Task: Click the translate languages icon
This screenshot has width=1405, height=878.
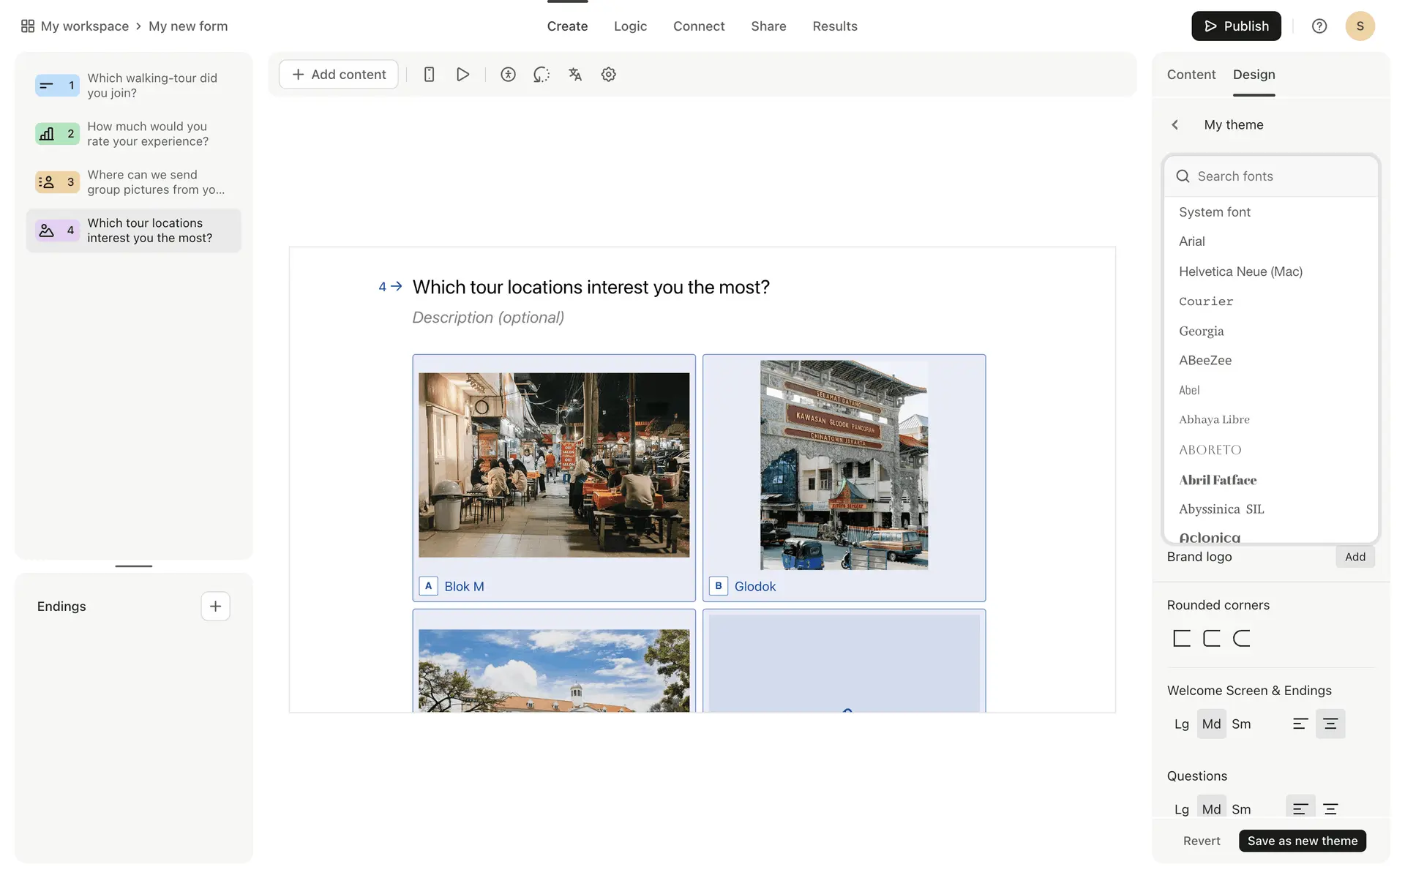Action: 575,75
